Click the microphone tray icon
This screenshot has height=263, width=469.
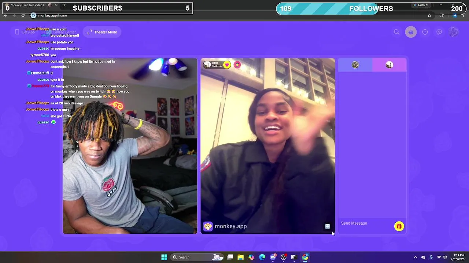431,257
